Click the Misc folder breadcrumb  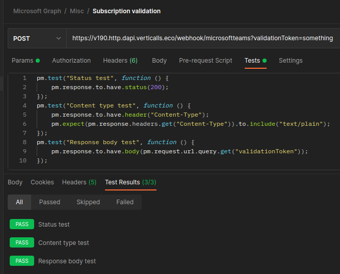76,11
